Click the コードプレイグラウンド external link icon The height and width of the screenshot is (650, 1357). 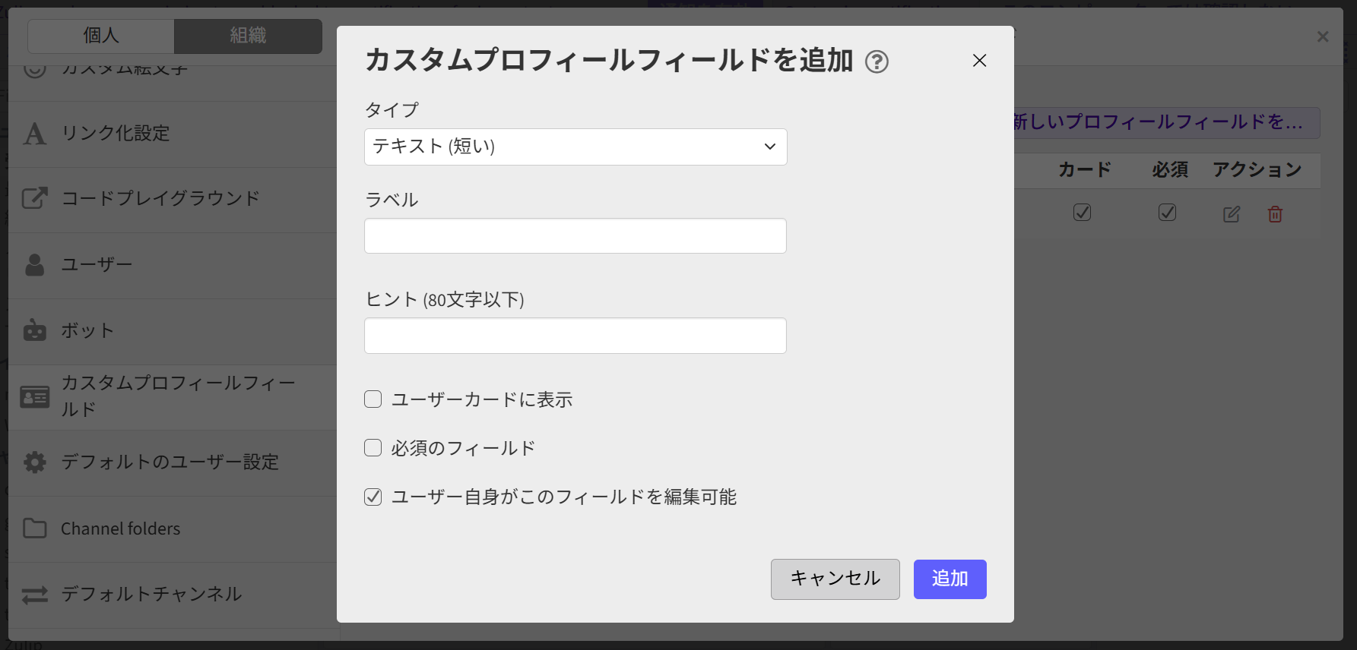[x=35, y=199]
